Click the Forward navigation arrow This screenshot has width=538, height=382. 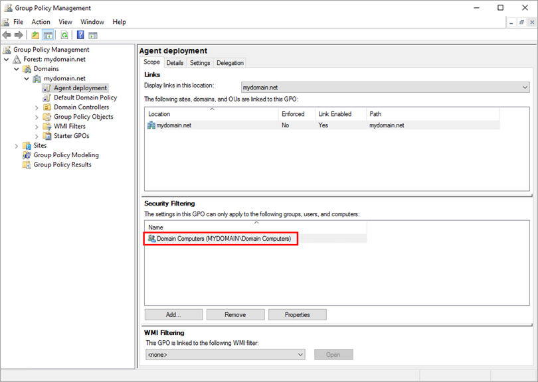point(18,35)
